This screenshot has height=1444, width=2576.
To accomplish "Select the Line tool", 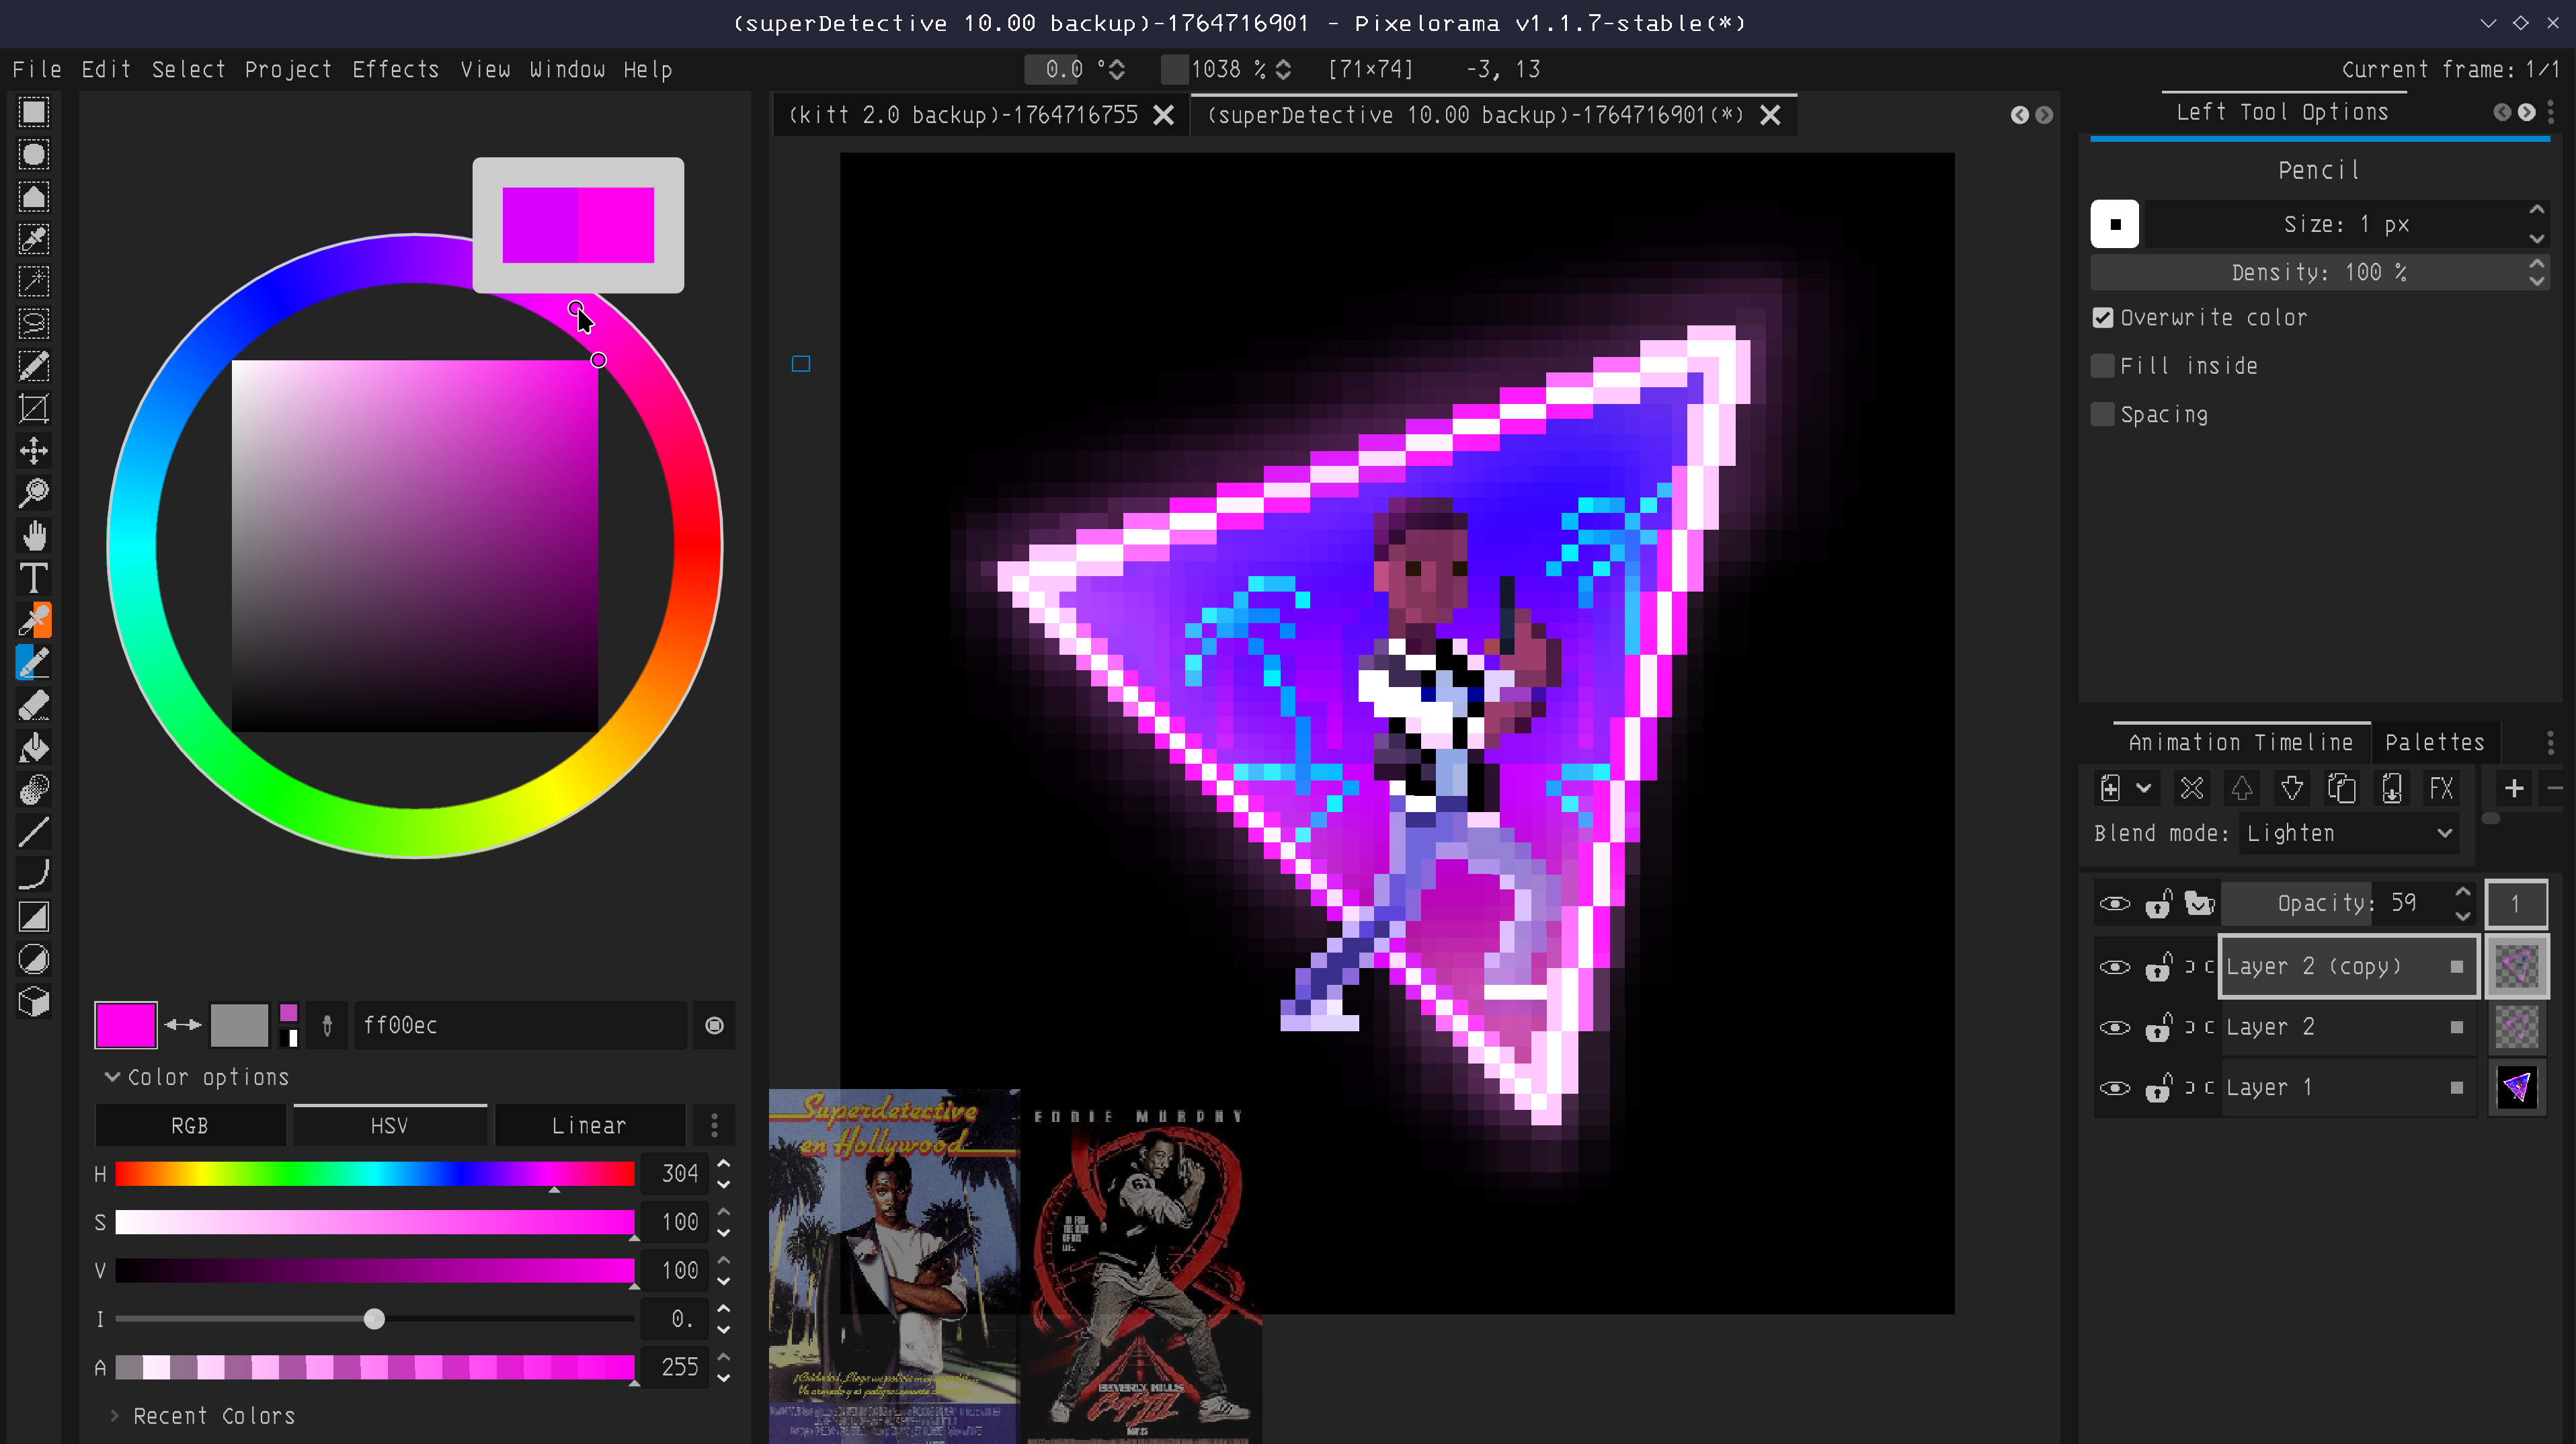I will (33, 832).
